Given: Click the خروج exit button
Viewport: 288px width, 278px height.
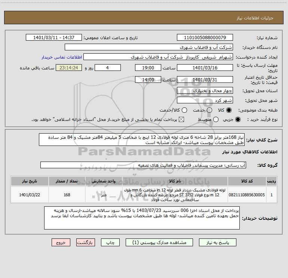Looking at the screenshot, I should pyautogui.click(x=61, y=243).
